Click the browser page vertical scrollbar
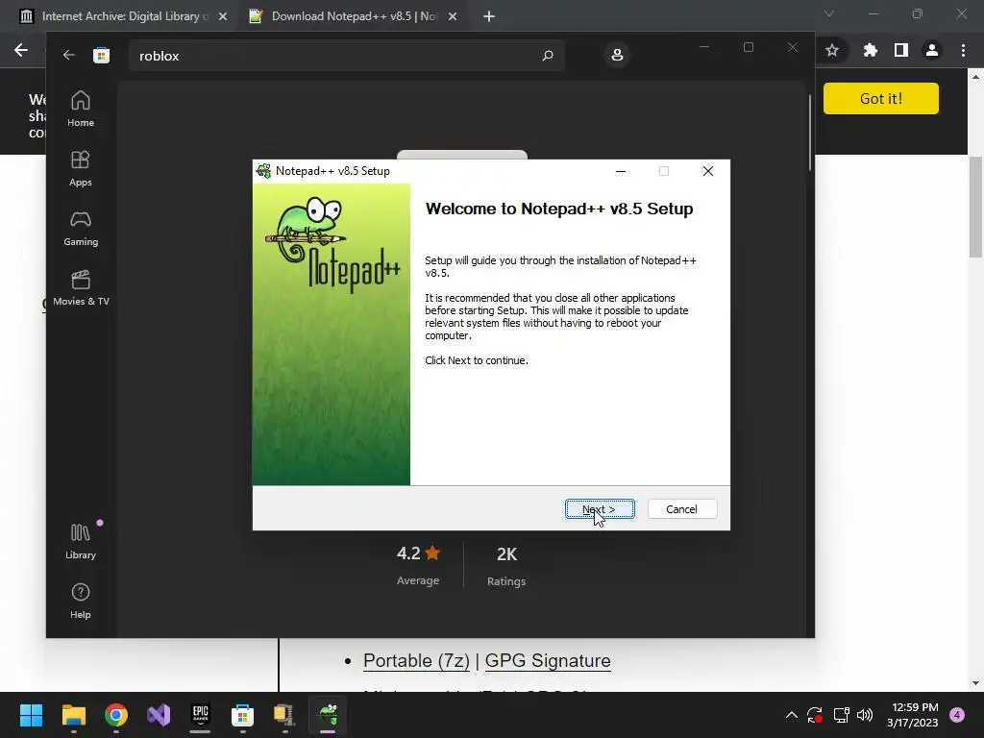984x738 pixels. [975, 208]
